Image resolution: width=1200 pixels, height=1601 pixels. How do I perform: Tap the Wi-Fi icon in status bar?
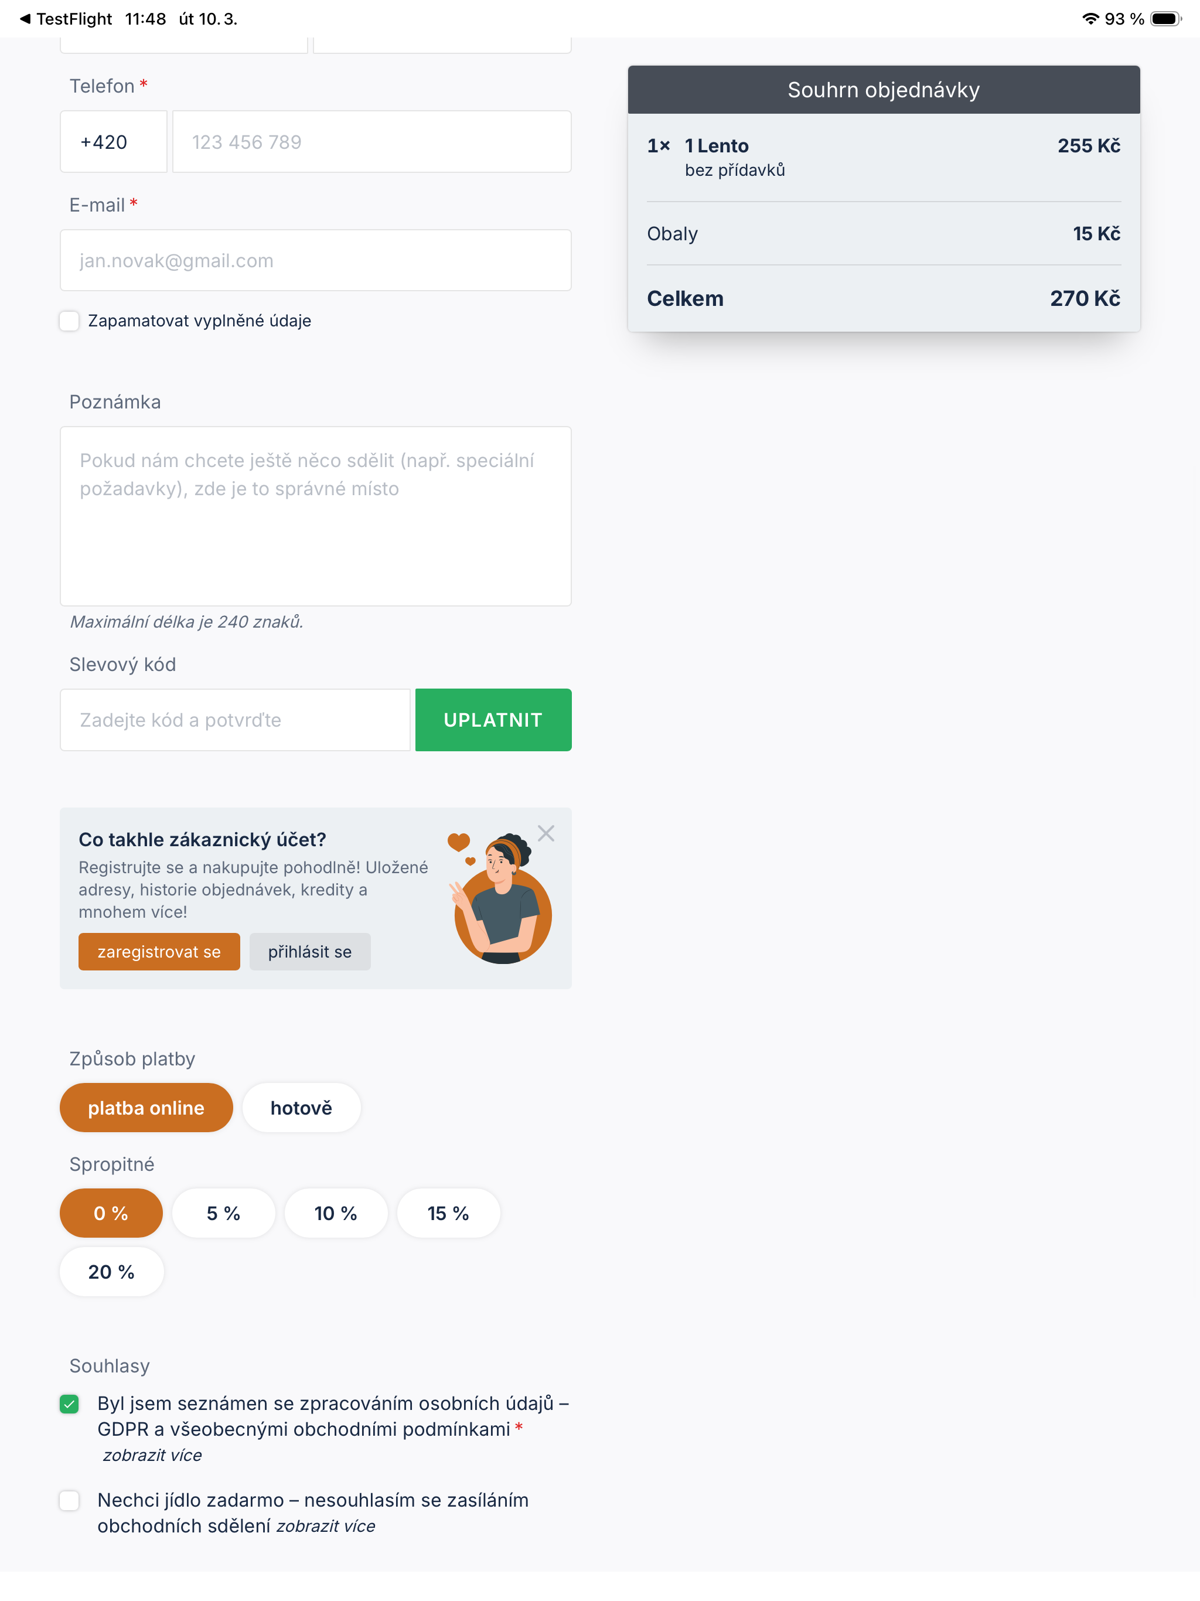pos(1090,19)
